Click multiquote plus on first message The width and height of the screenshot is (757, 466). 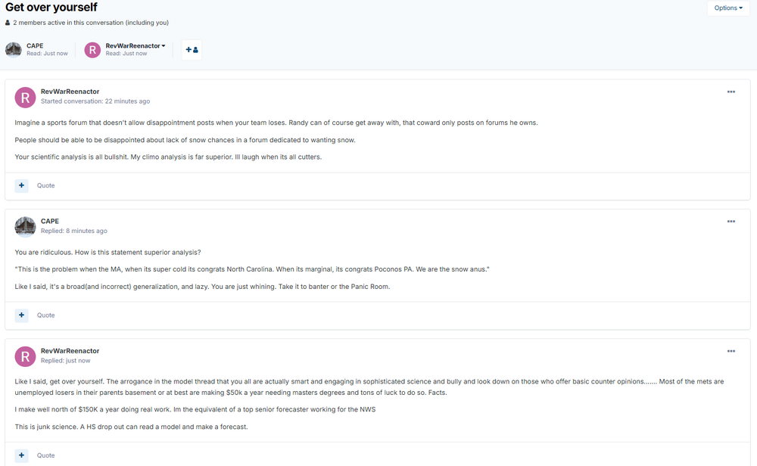(x=21, y=185)
